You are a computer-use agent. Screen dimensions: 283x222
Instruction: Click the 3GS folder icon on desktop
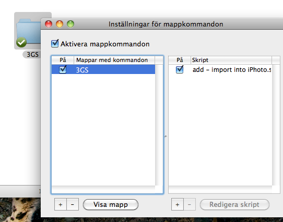tap(29, 32)
